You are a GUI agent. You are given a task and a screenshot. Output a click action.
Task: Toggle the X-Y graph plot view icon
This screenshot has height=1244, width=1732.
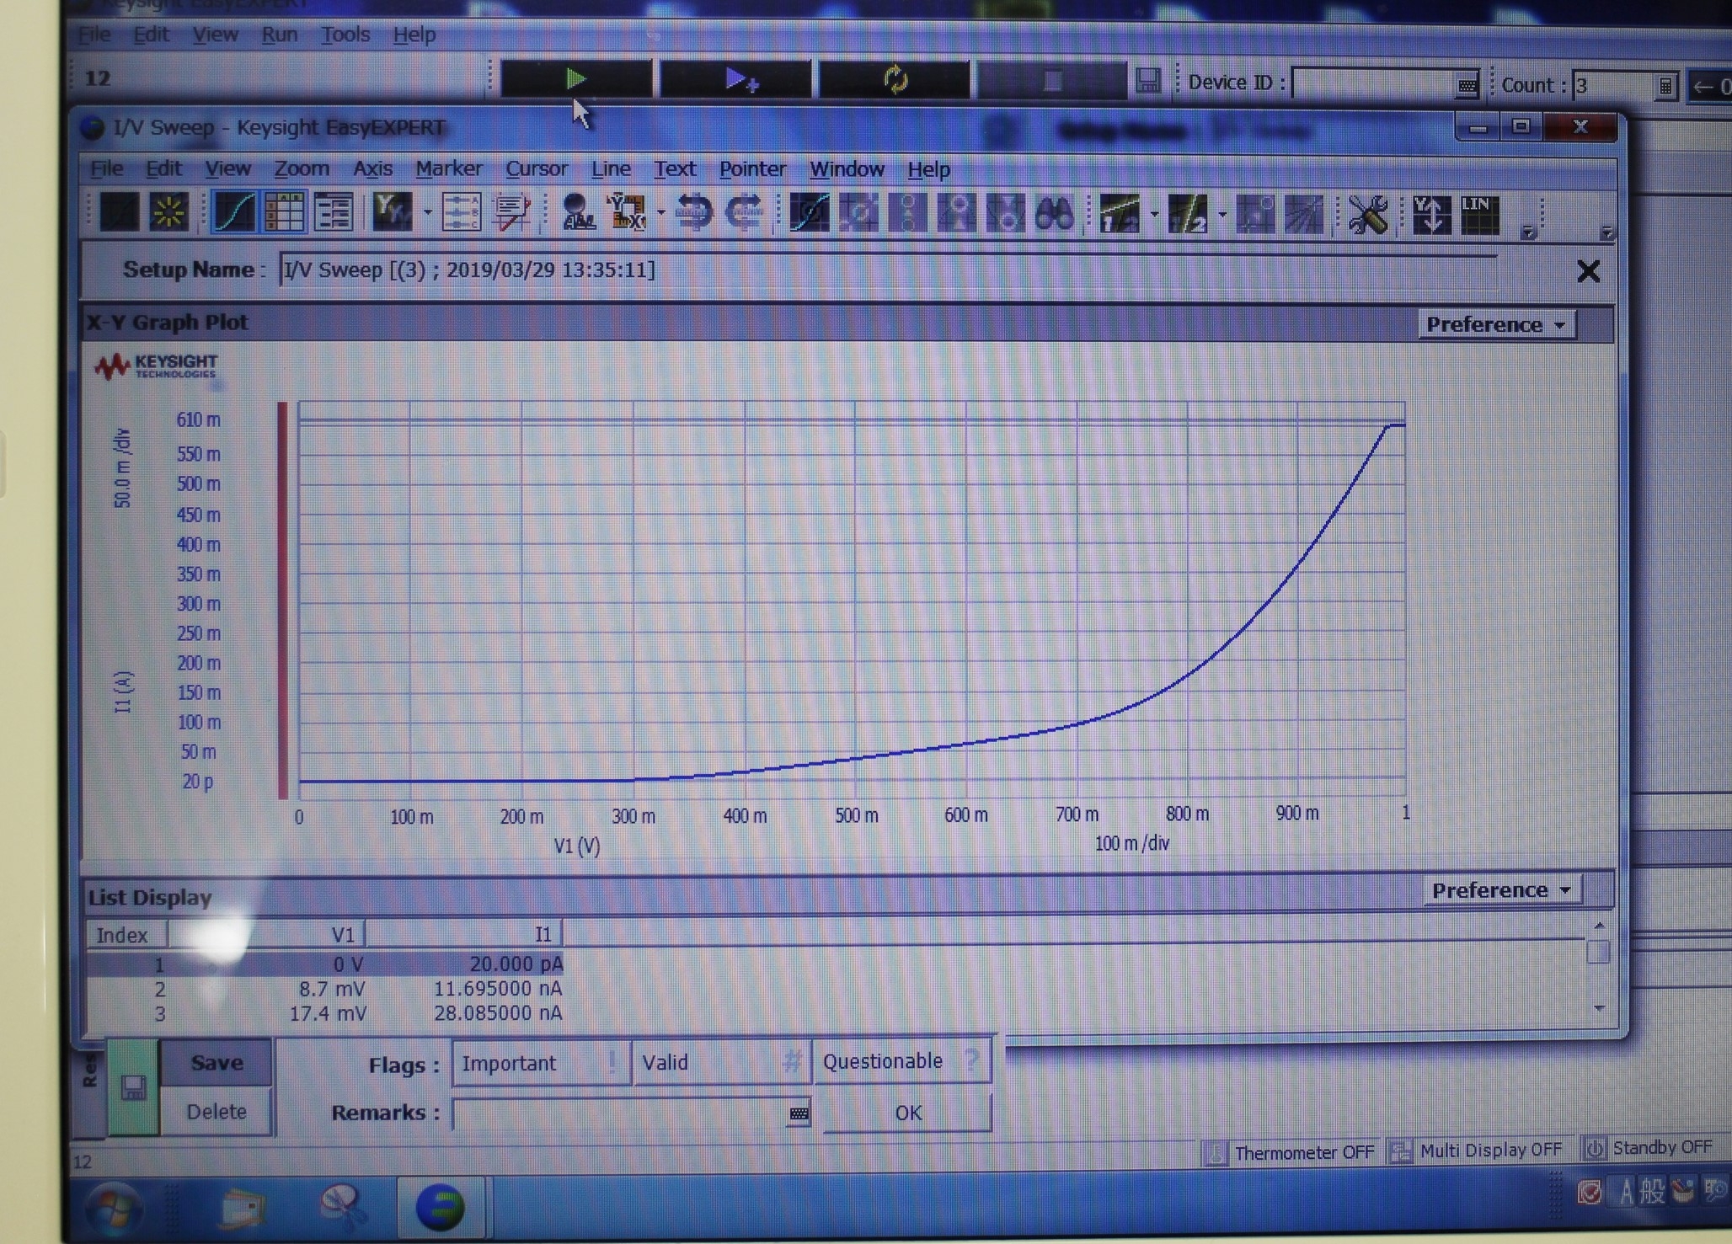click(234, 211)
